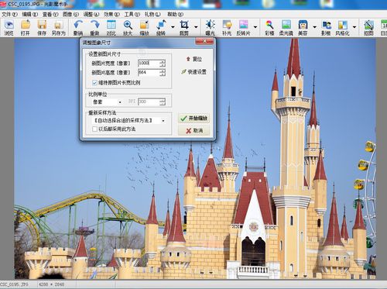Image resolution: width=387 pixels, height=289 pixels.
Task: Open the 效果 menu
Action: coord(111,15)
